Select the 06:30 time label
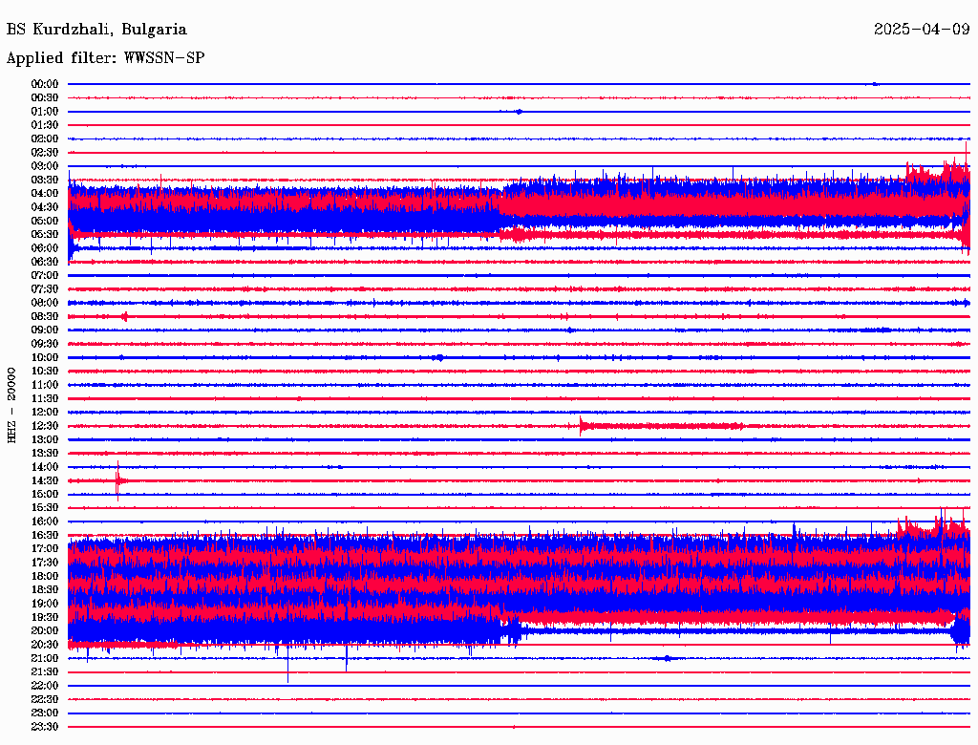 pos(45,262)
